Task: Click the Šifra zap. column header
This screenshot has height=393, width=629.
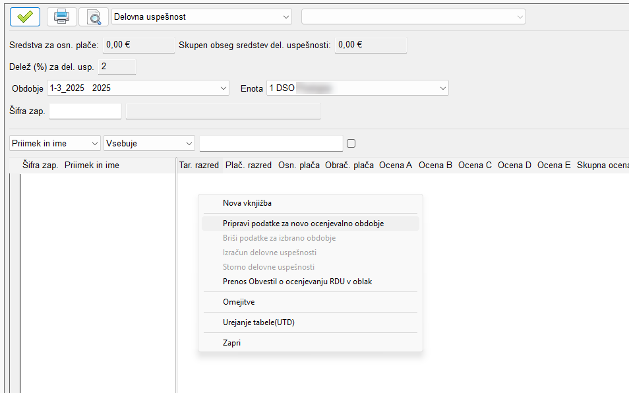Action: (40, 166)
